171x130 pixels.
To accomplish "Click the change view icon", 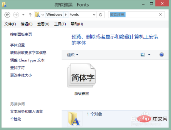I will tap(143, 55).
